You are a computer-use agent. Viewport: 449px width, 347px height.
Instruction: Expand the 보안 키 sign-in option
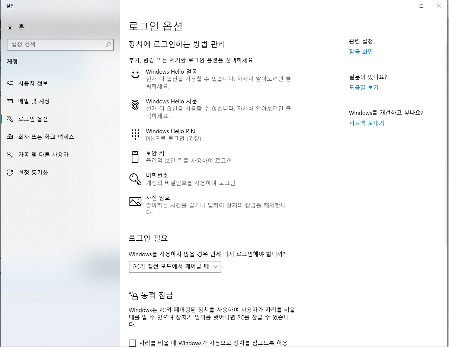point(211,157)
